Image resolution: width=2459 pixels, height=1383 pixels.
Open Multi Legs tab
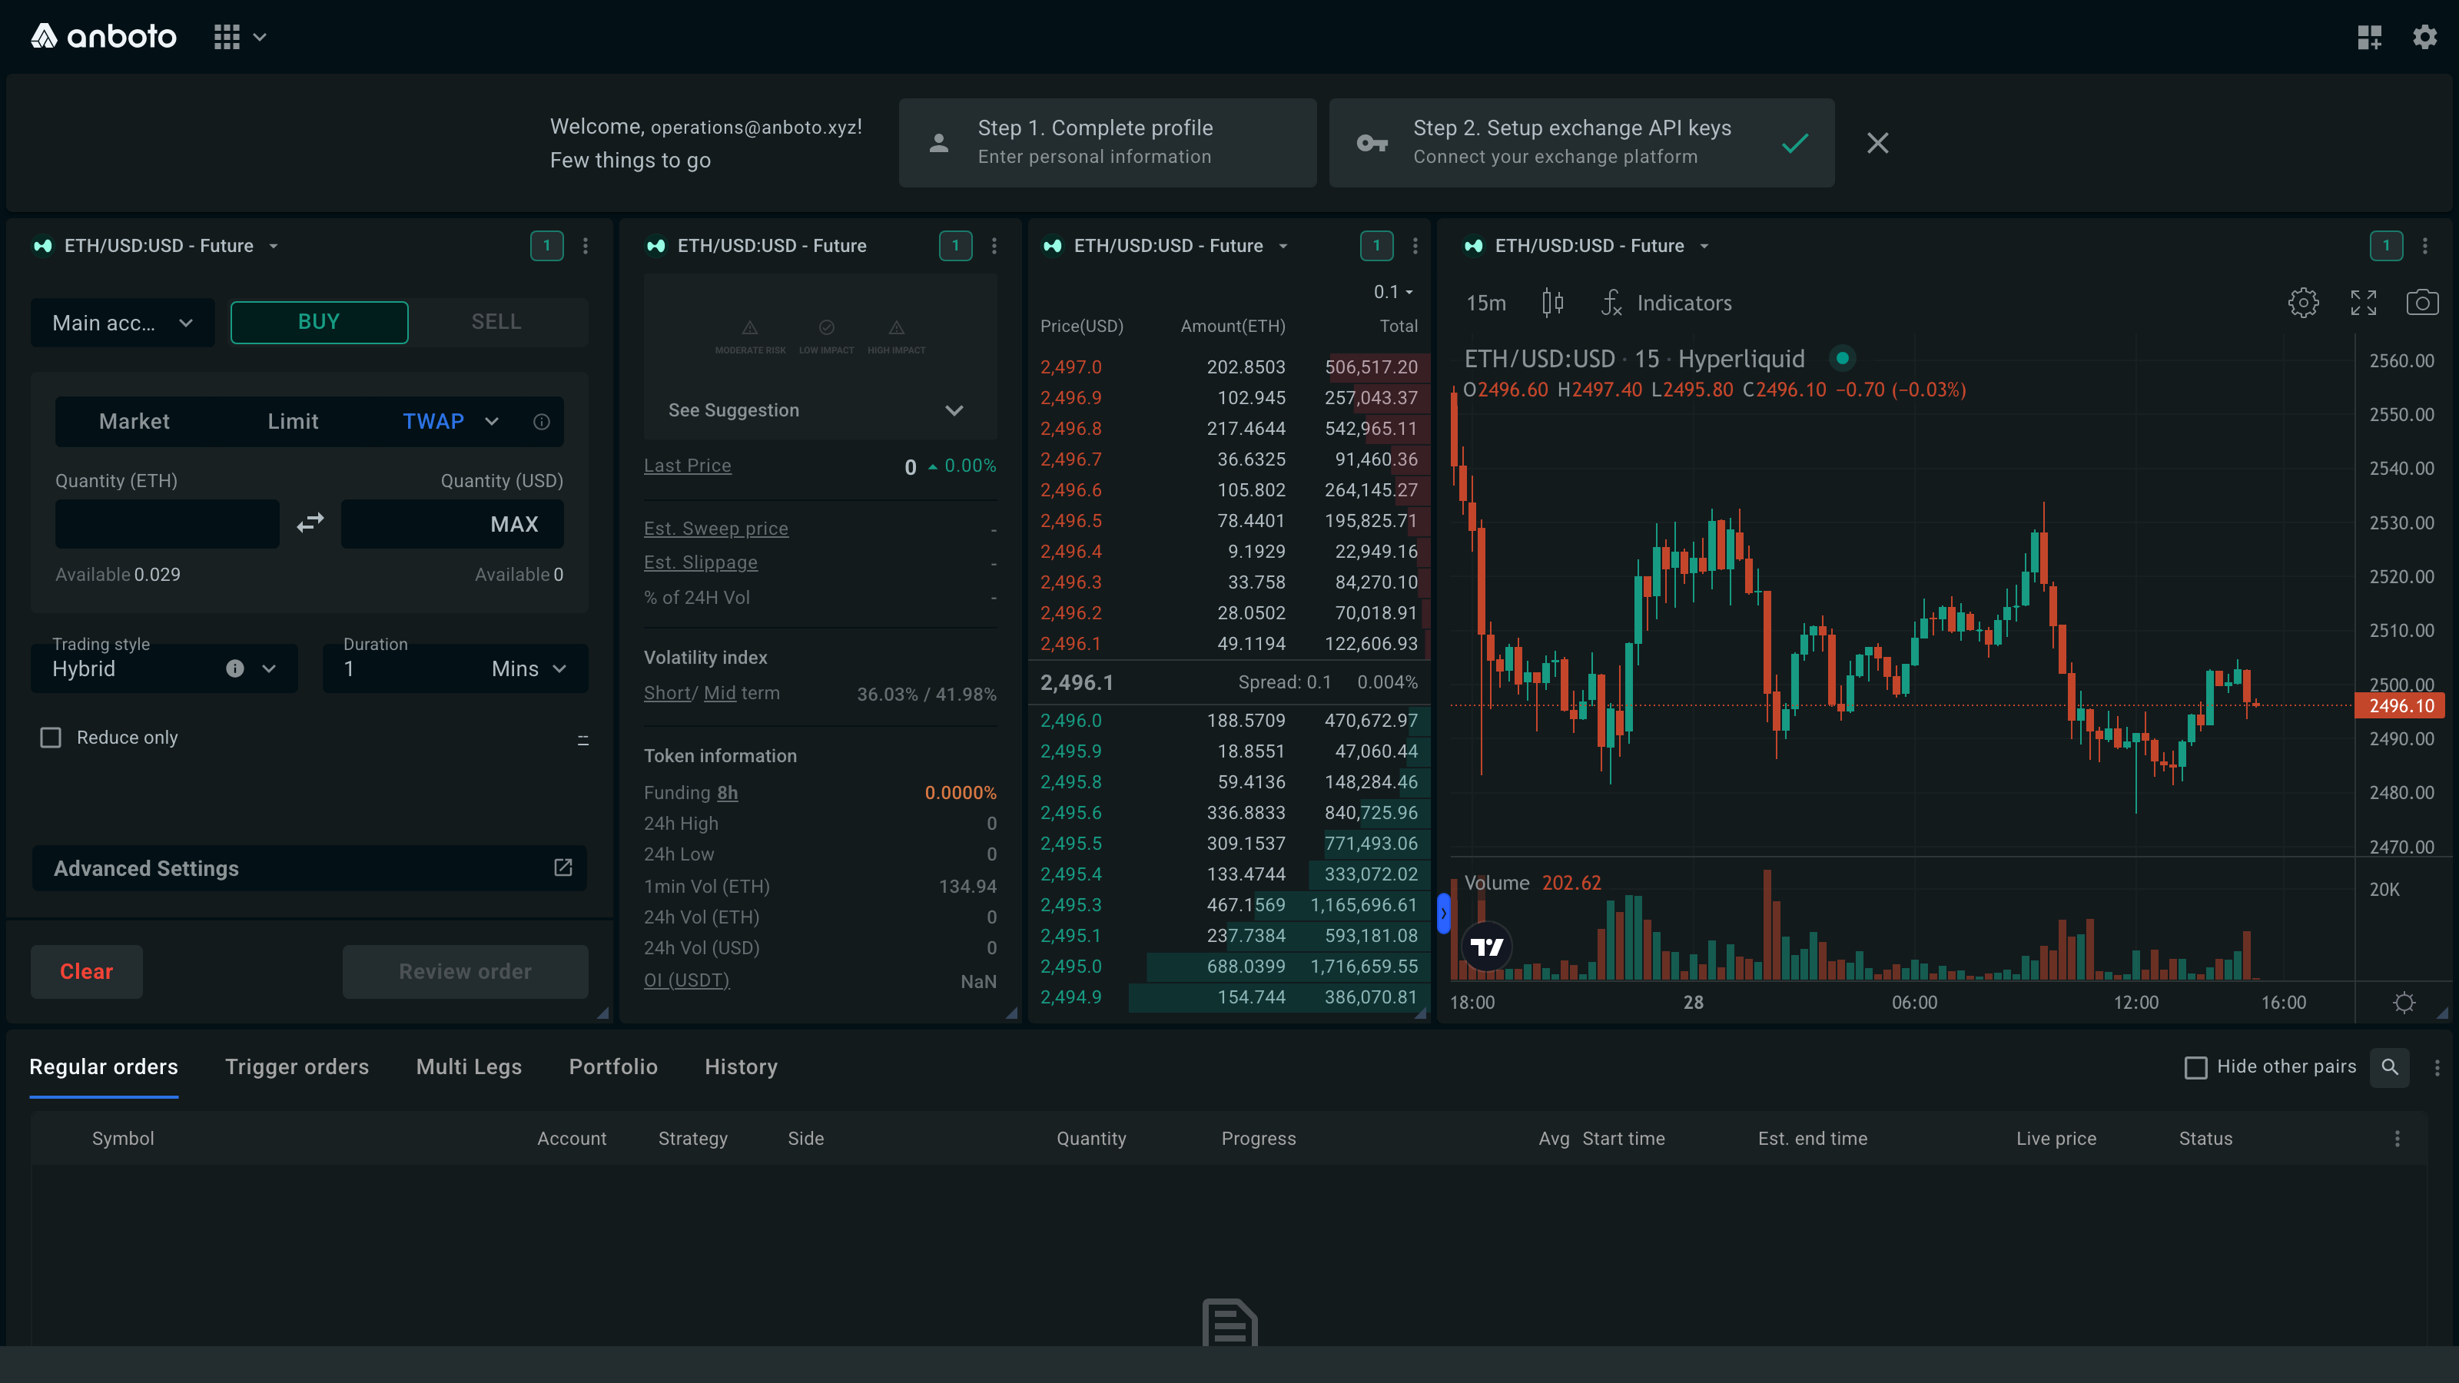coord(469,1067)
